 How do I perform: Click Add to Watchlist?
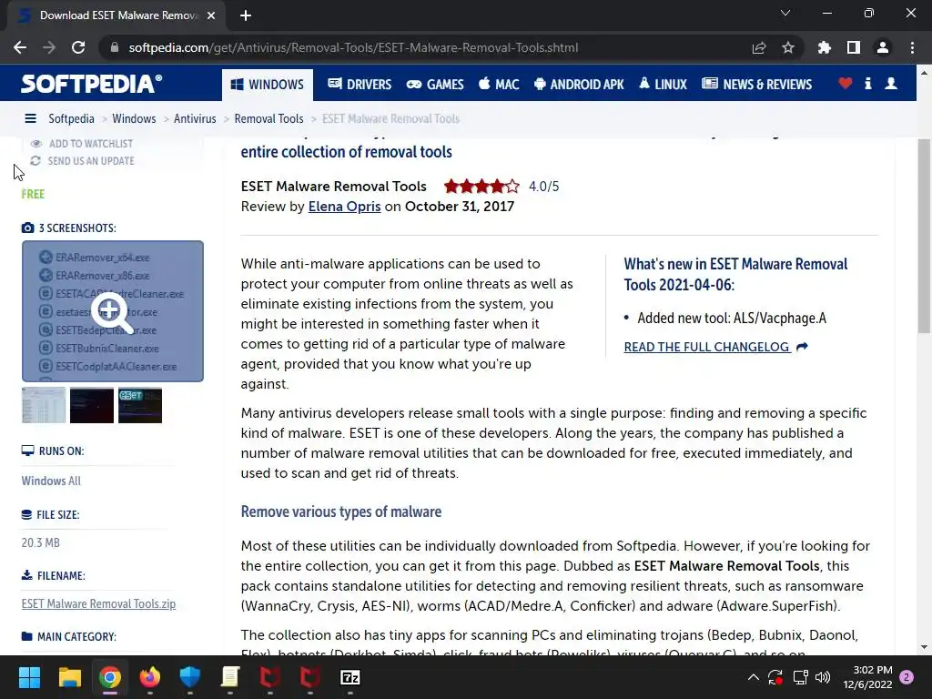point(82,143)
